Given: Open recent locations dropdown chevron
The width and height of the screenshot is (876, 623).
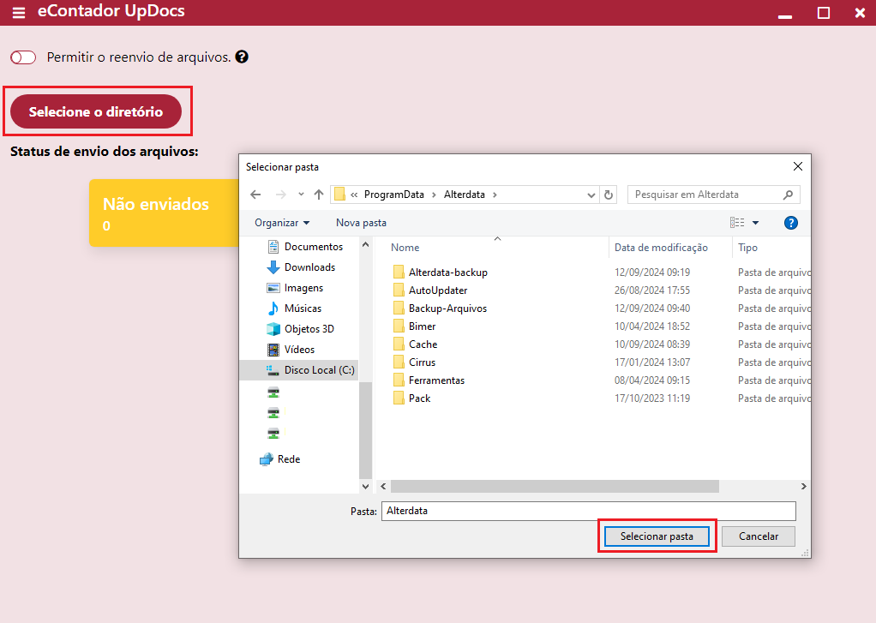Looking at the screenshot, I should tap(301, 195).
